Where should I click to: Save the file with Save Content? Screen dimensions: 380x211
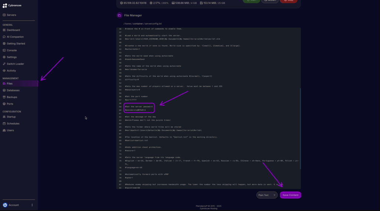pos(290,195)
